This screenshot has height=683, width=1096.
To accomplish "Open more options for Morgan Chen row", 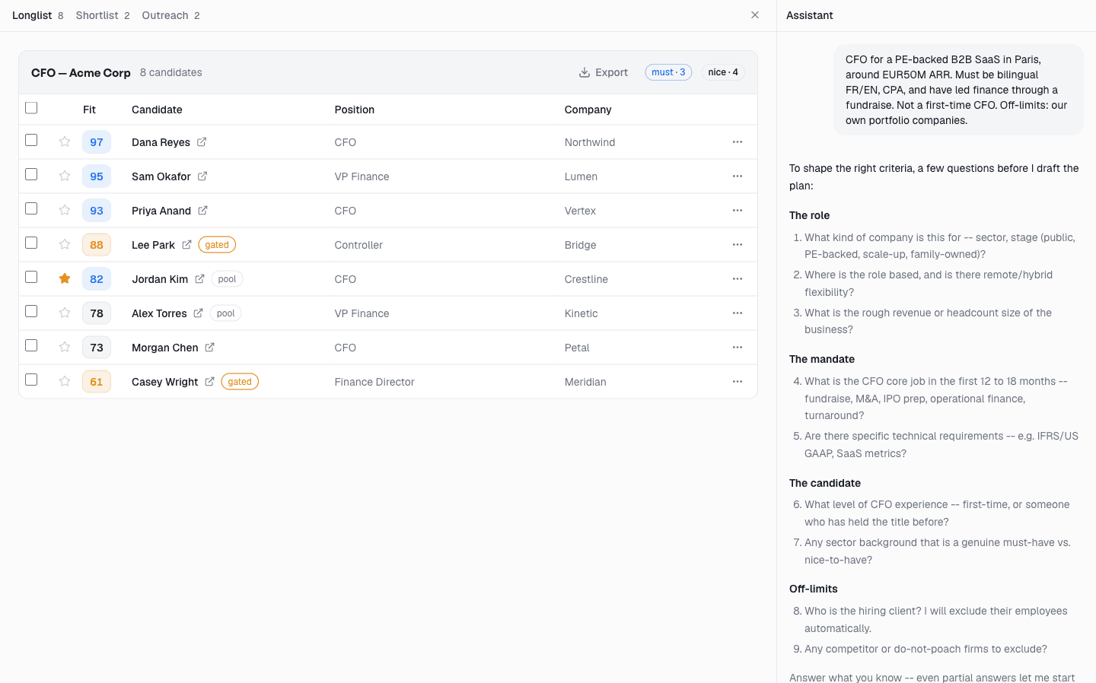I will click(738, 347).
